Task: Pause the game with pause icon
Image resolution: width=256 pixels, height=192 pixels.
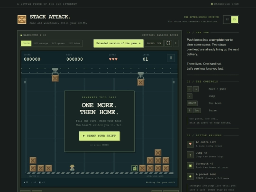Action: pos(171,58)
